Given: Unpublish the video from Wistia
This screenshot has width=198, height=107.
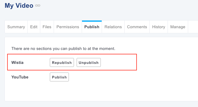Looking at the screenshot, I should 89,62.
